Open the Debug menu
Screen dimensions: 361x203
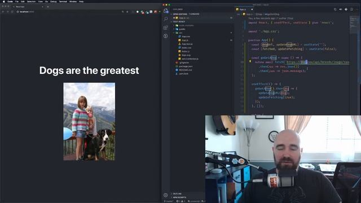54,1
